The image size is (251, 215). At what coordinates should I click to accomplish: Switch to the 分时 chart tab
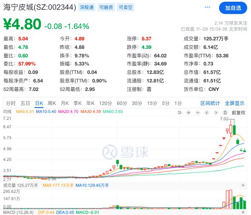[11, 103]
